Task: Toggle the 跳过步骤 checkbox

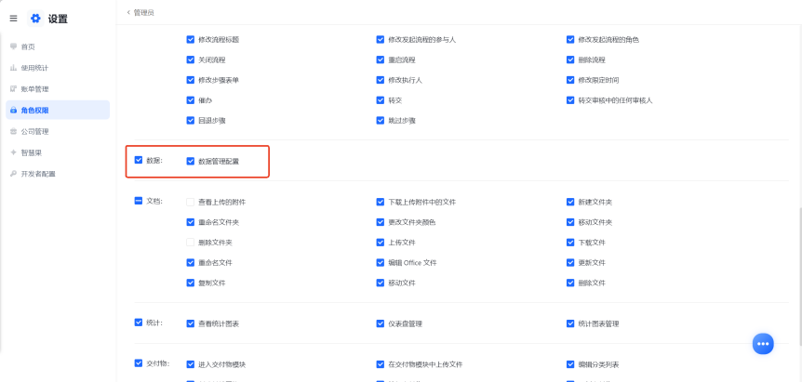Action: click(380, 121)
